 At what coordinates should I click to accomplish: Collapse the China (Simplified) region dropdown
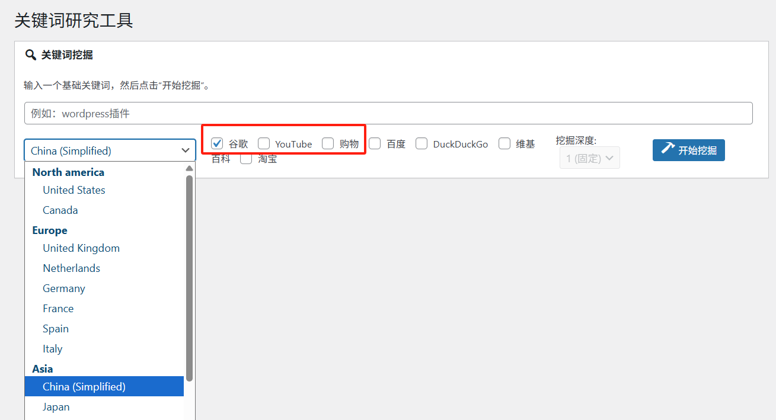click(110, 150)
